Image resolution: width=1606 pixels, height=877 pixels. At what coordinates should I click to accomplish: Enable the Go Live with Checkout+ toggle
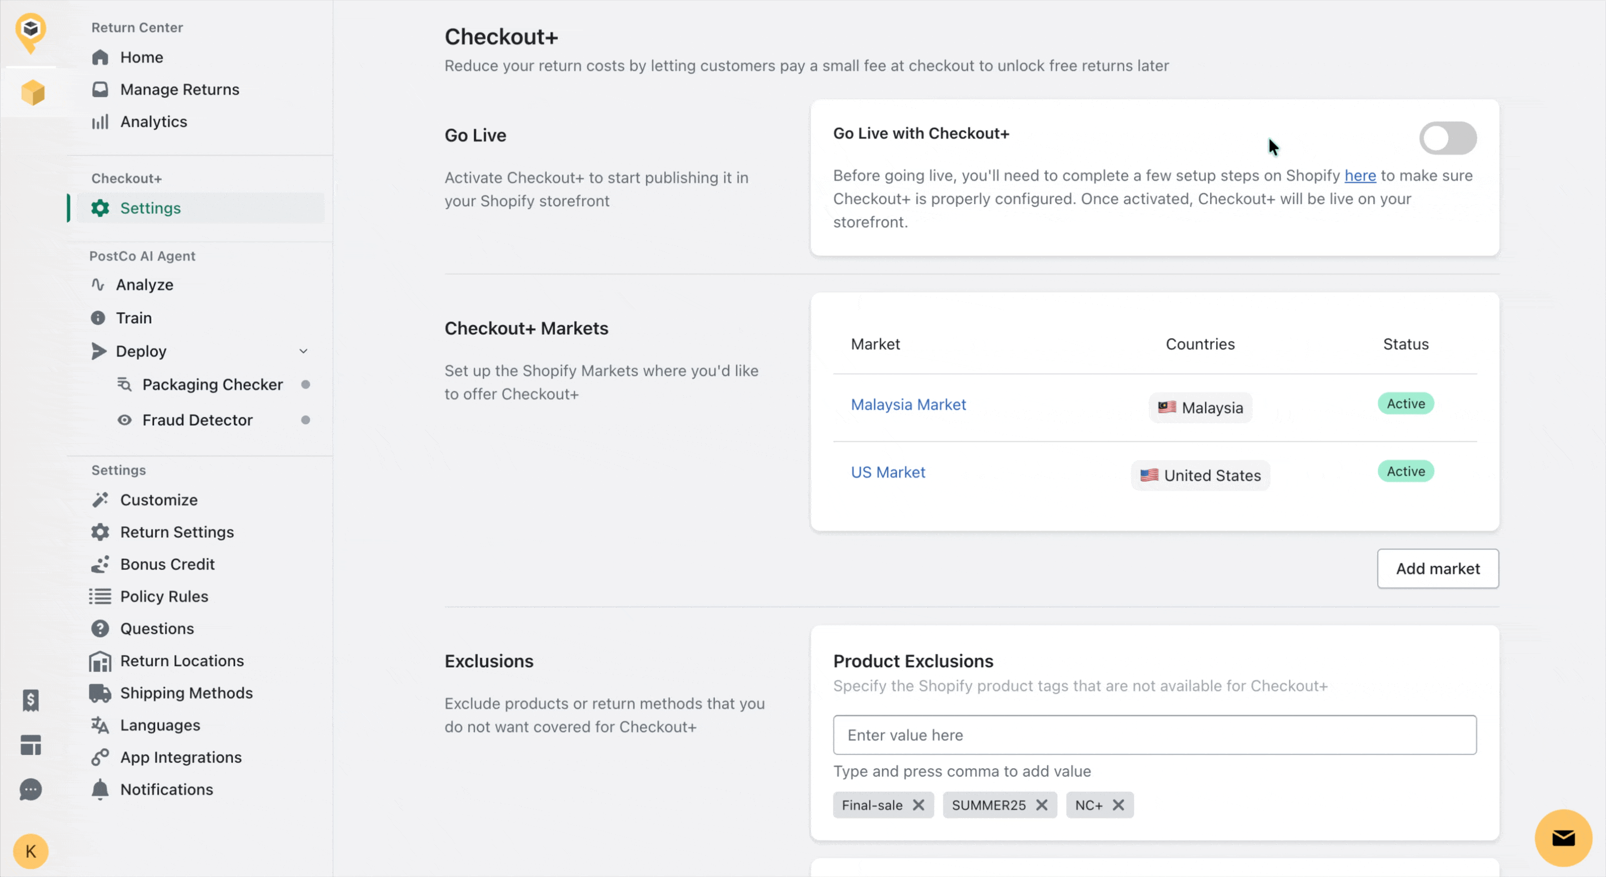(x=1447, y=138)
